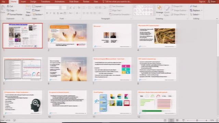Go to the Transitions tab

46,1
